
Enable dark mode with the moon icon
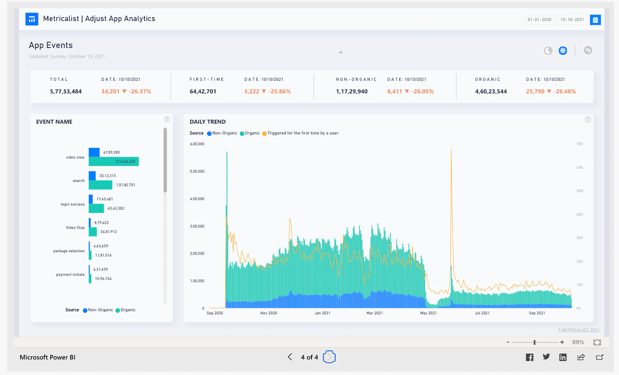pos(548,50)
